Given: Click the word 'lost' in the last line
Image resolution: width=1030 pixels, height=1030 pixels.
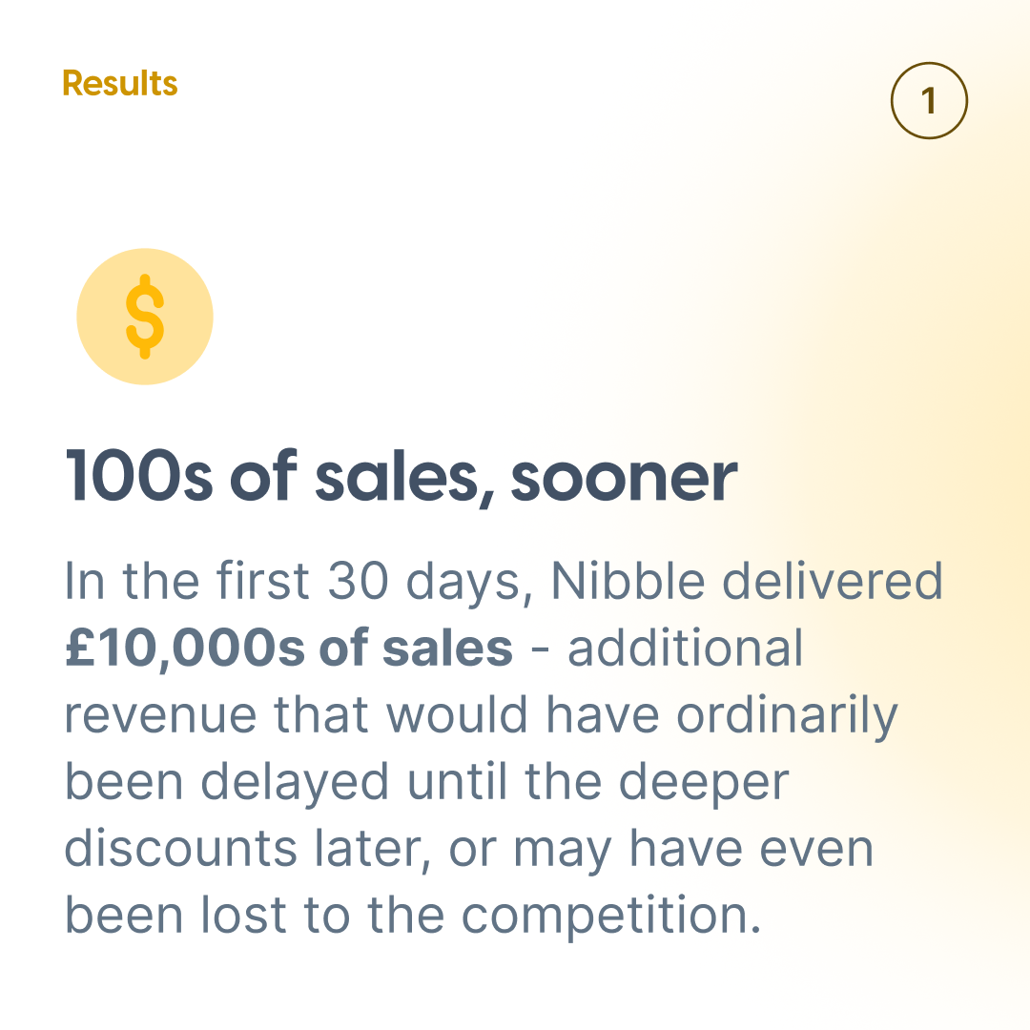Looking at the screenshot, I should tap(244, 915).
